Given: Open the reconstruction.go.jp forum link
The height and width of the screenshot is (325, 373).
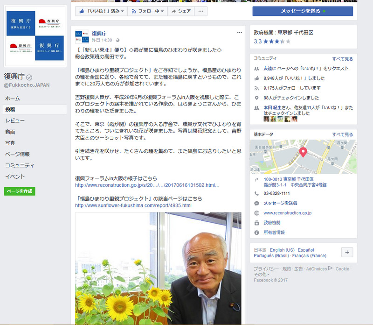Looking at the screenshot, I should (147, 185).
